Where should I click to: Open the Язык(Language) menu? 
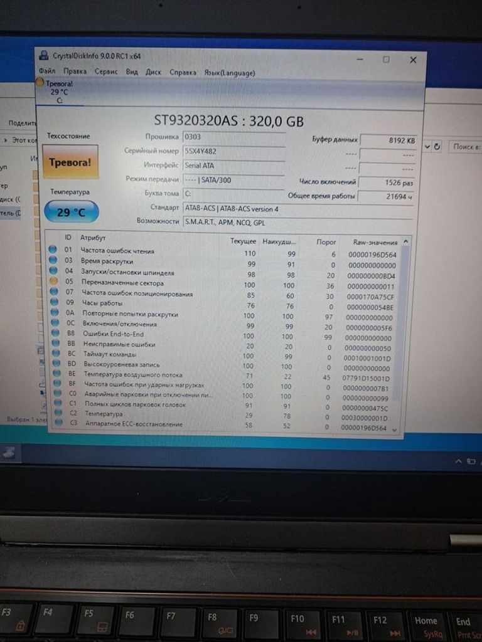(x=230, y=73)
